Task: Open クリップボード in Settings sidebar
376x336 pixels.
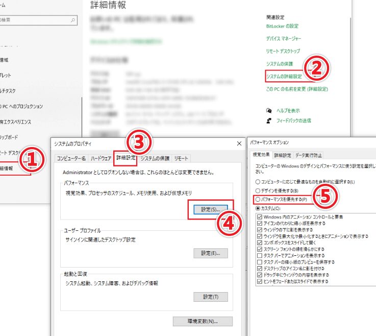Action: (9, 137)
